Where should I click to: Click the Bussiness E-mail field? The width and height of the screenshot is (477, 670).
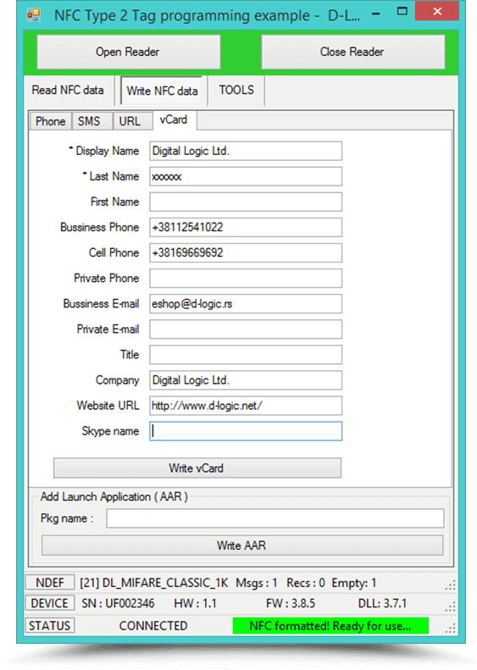click(x=246, y=303)
